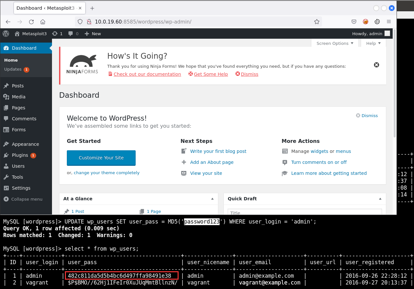Click the Get Some Help link
Image resolution: width=414 pixels, height=289 pixels.
tap(211, 74)
